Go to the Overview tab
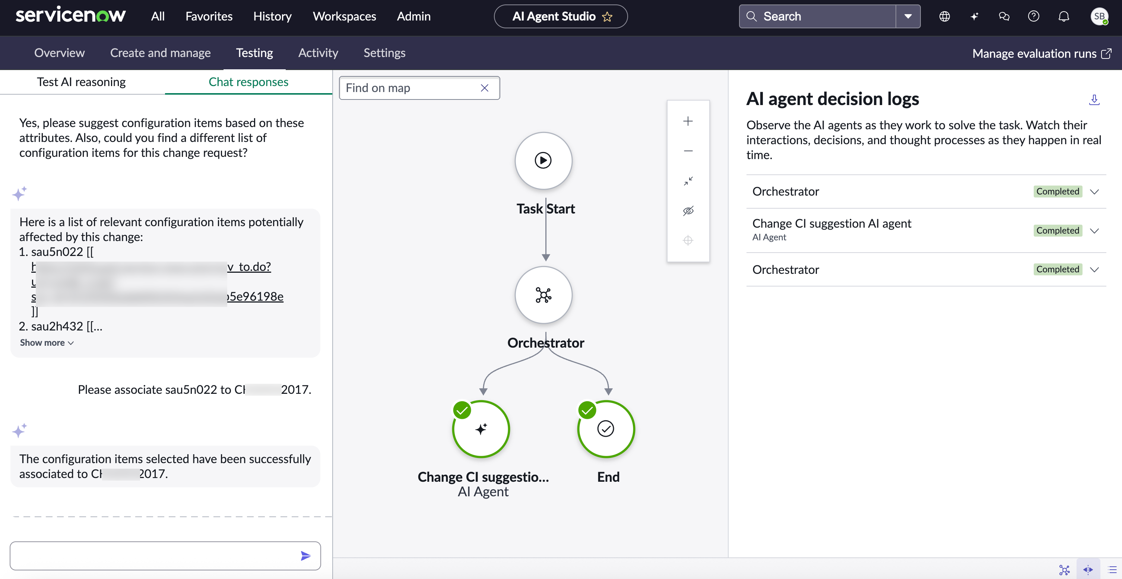The image size is (1122, 579). (x=60, y=53)
